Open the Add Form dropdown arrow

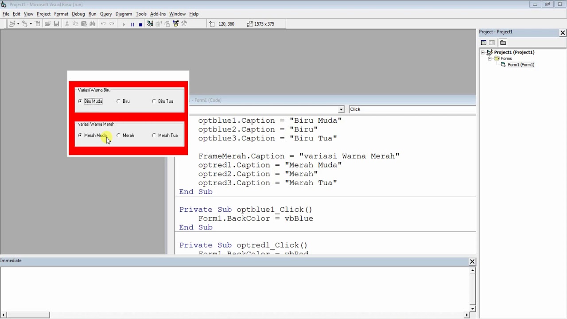click(x=31, y=24)
